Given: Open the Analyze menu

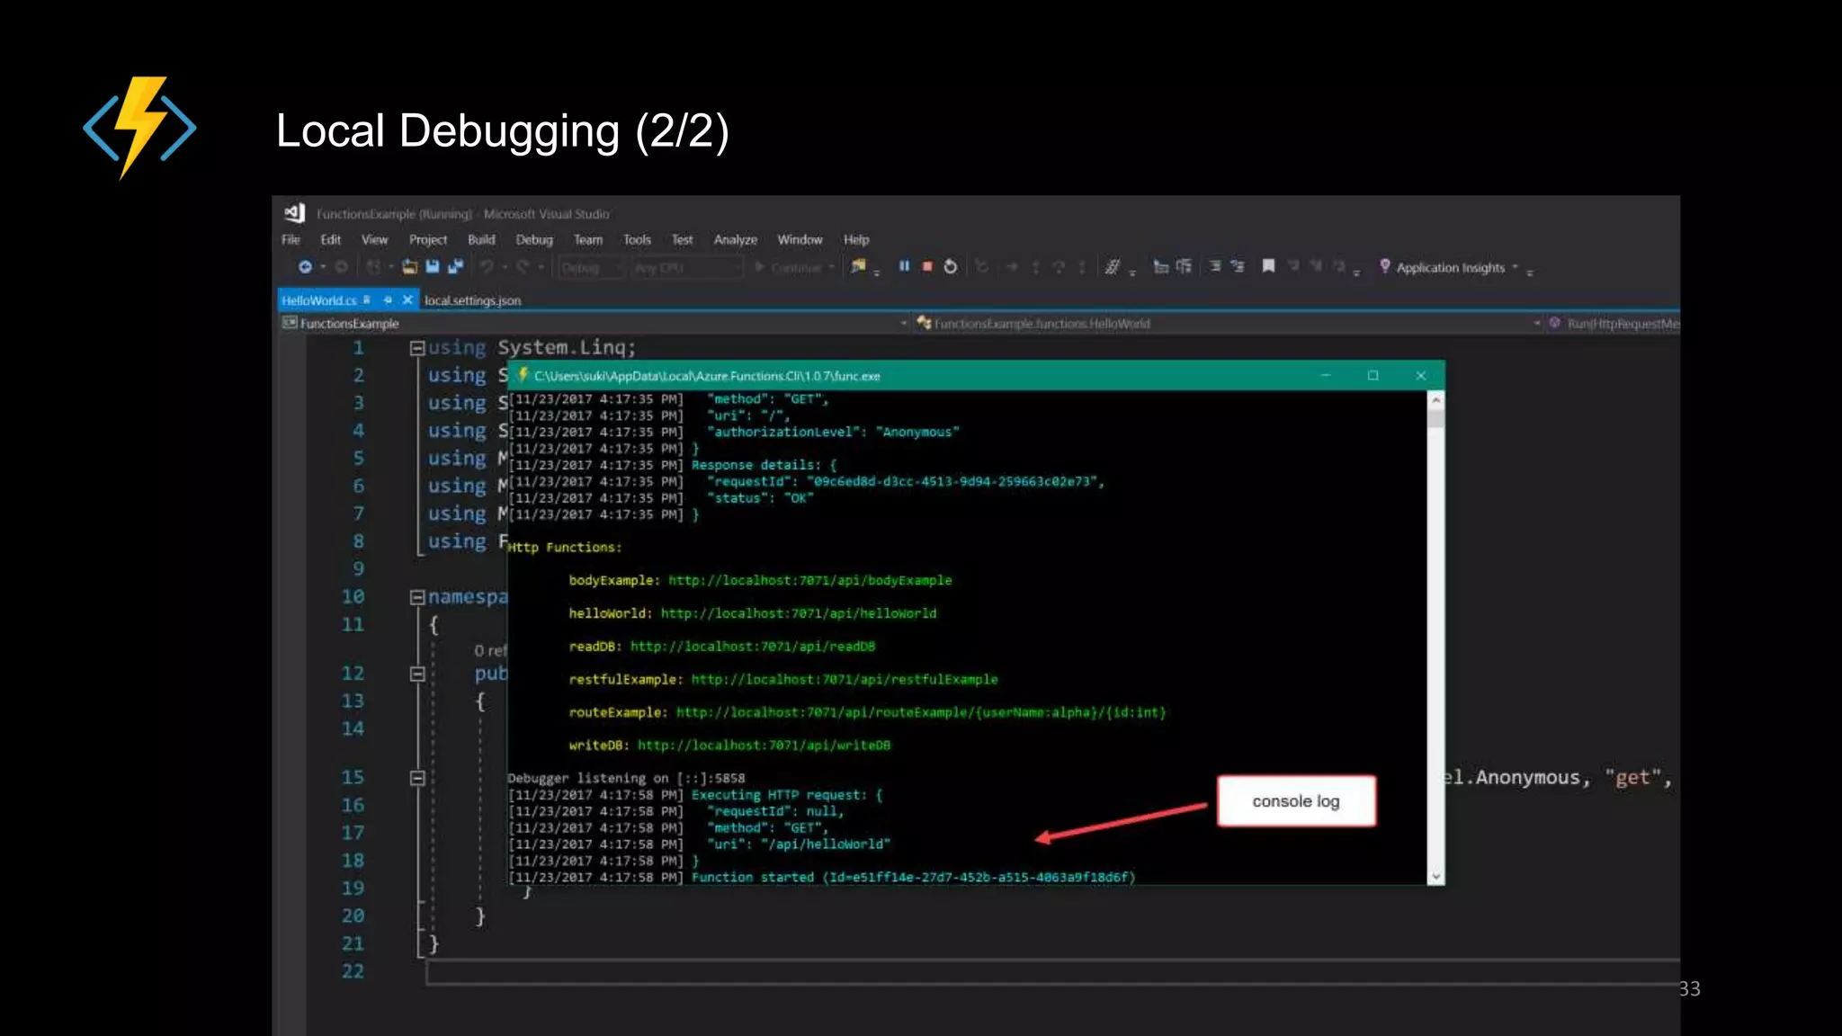Looking at the screenshot, I should 735,240.
